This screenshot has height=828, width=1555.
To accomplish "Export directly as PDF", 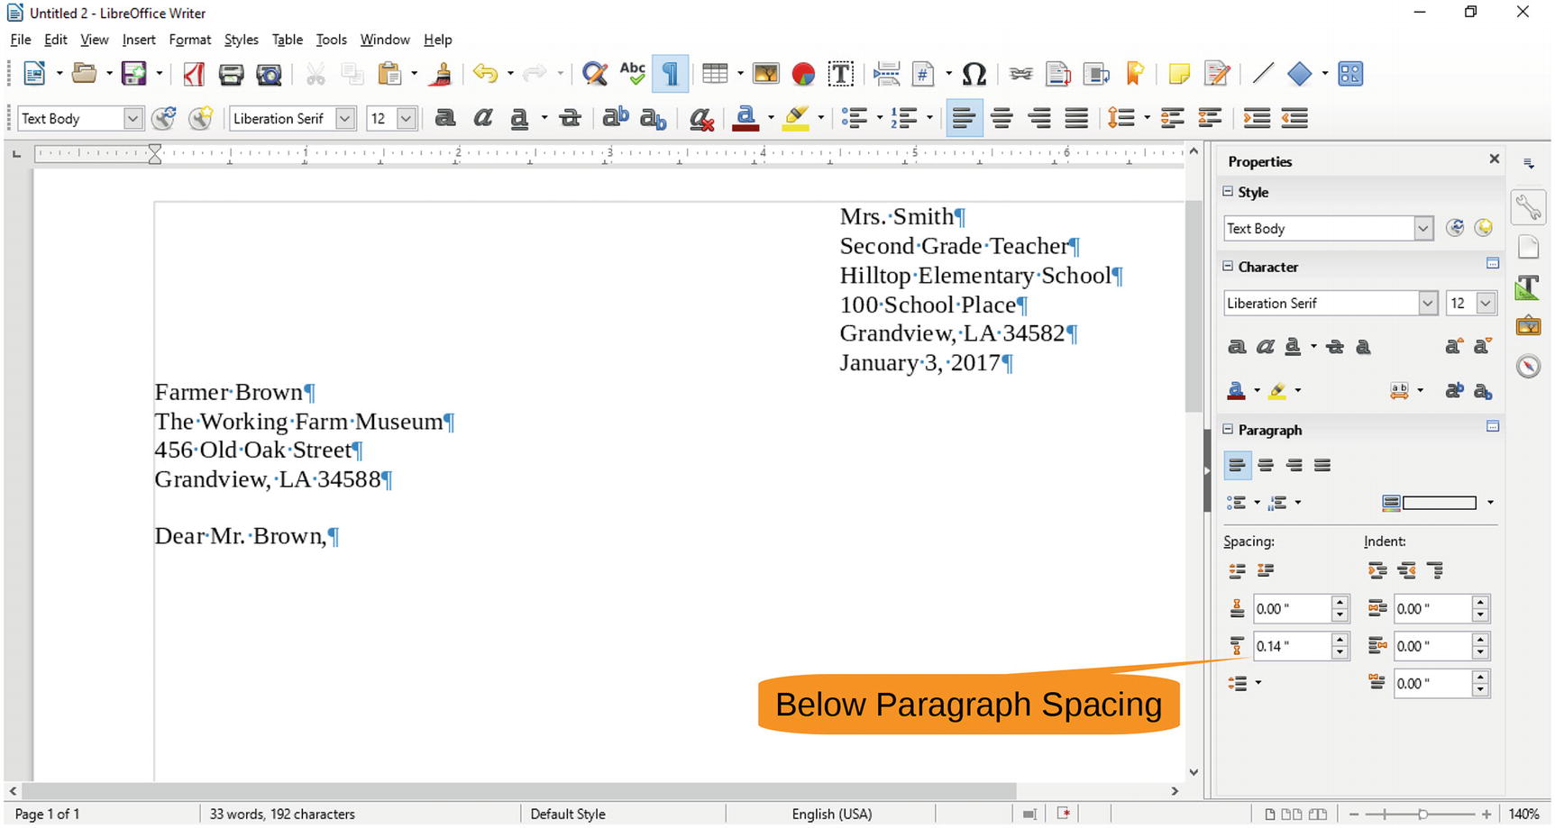I will click(194, 74).
